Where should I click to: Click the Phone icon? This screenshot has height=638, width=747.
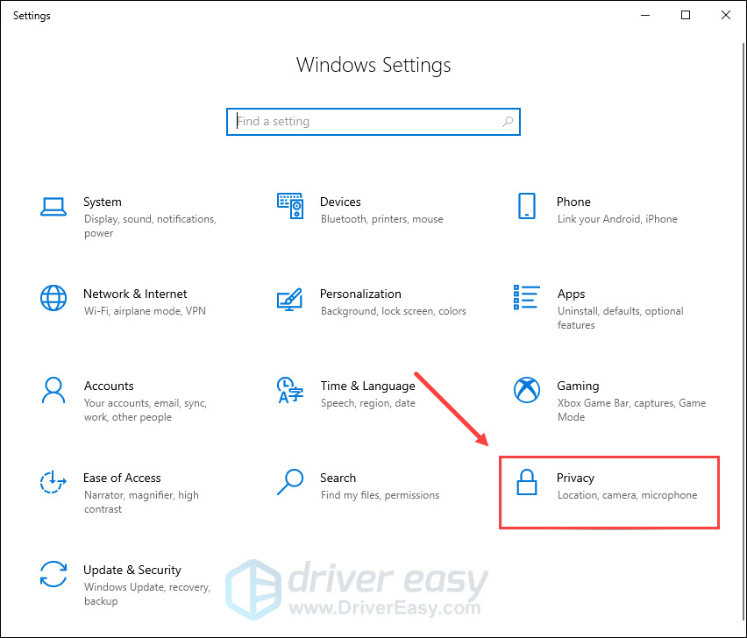tap(526, 207)
